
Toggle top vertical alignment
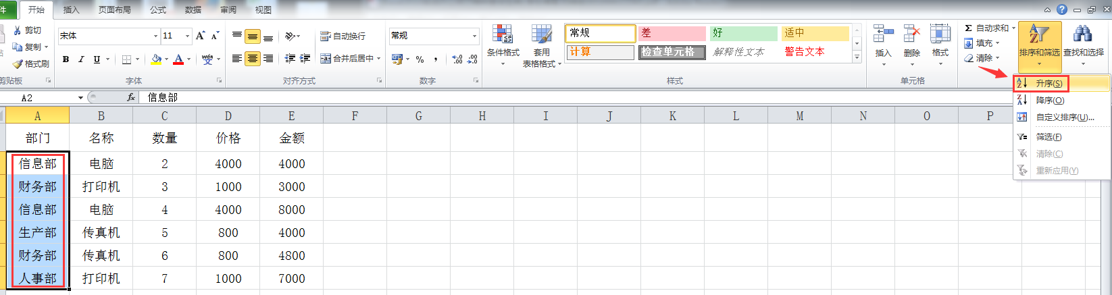click(237, 36)
